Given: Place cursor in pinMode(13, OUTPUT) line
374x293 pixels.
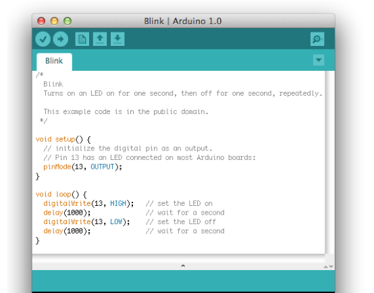Looking at the screenshot, I should [82, 167].
